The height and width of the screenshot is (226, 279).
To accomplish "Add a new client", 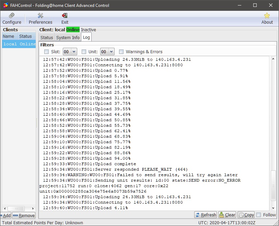I will tap(6, 215).
